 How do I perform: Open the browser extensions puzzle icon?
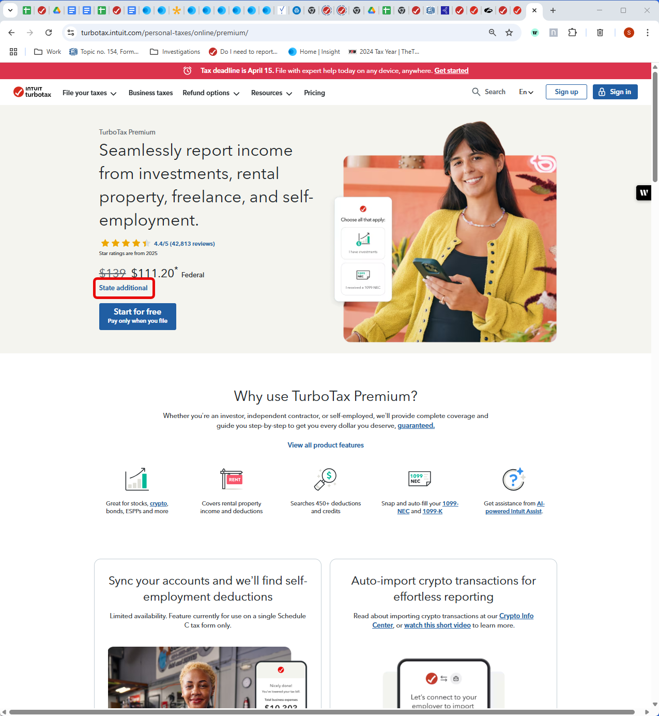572,33
